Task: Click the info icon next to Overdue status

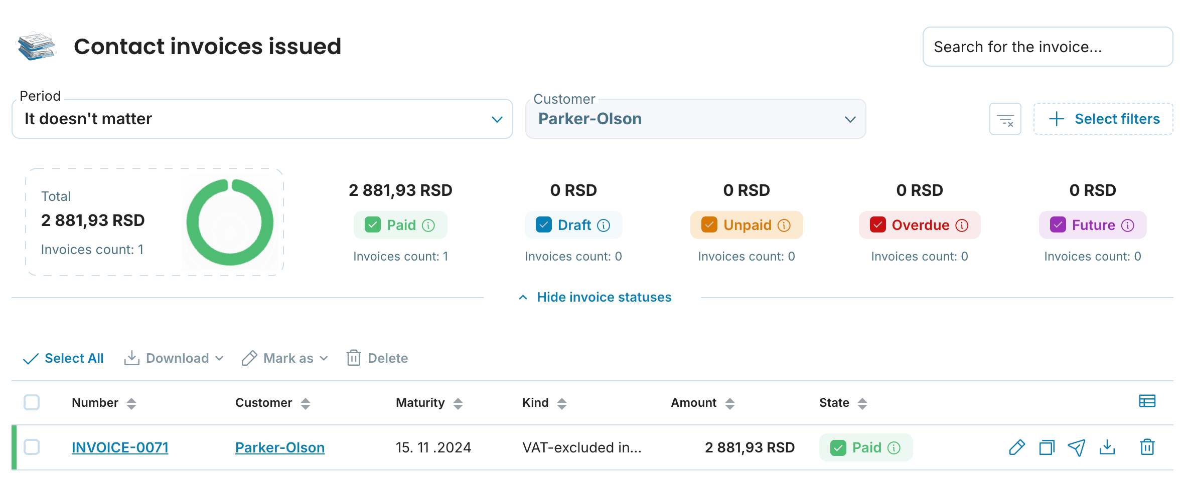Action: coord(962,225)
